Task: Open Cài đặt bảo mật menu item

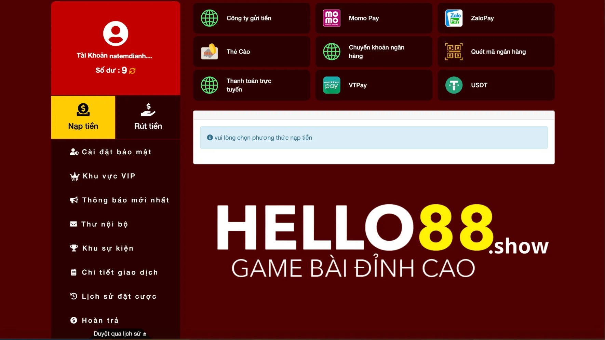Action: click(x=116, y=152)
